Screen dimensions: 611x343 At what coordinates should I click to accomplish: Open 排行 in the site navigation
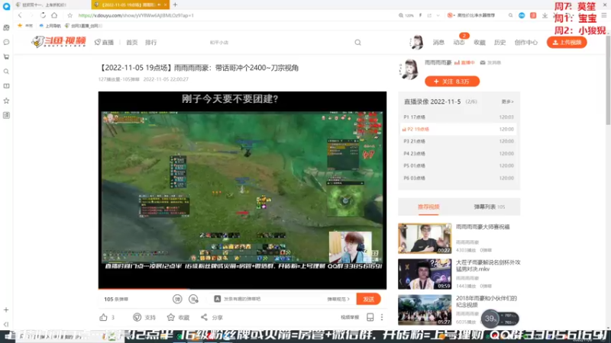point(150,43)
